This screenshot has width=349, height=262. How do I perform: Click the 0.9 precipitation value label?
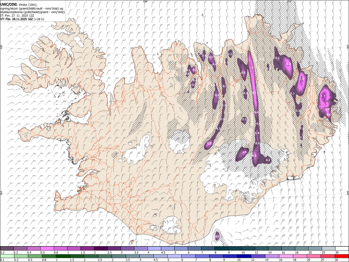[x=288, y=64]
